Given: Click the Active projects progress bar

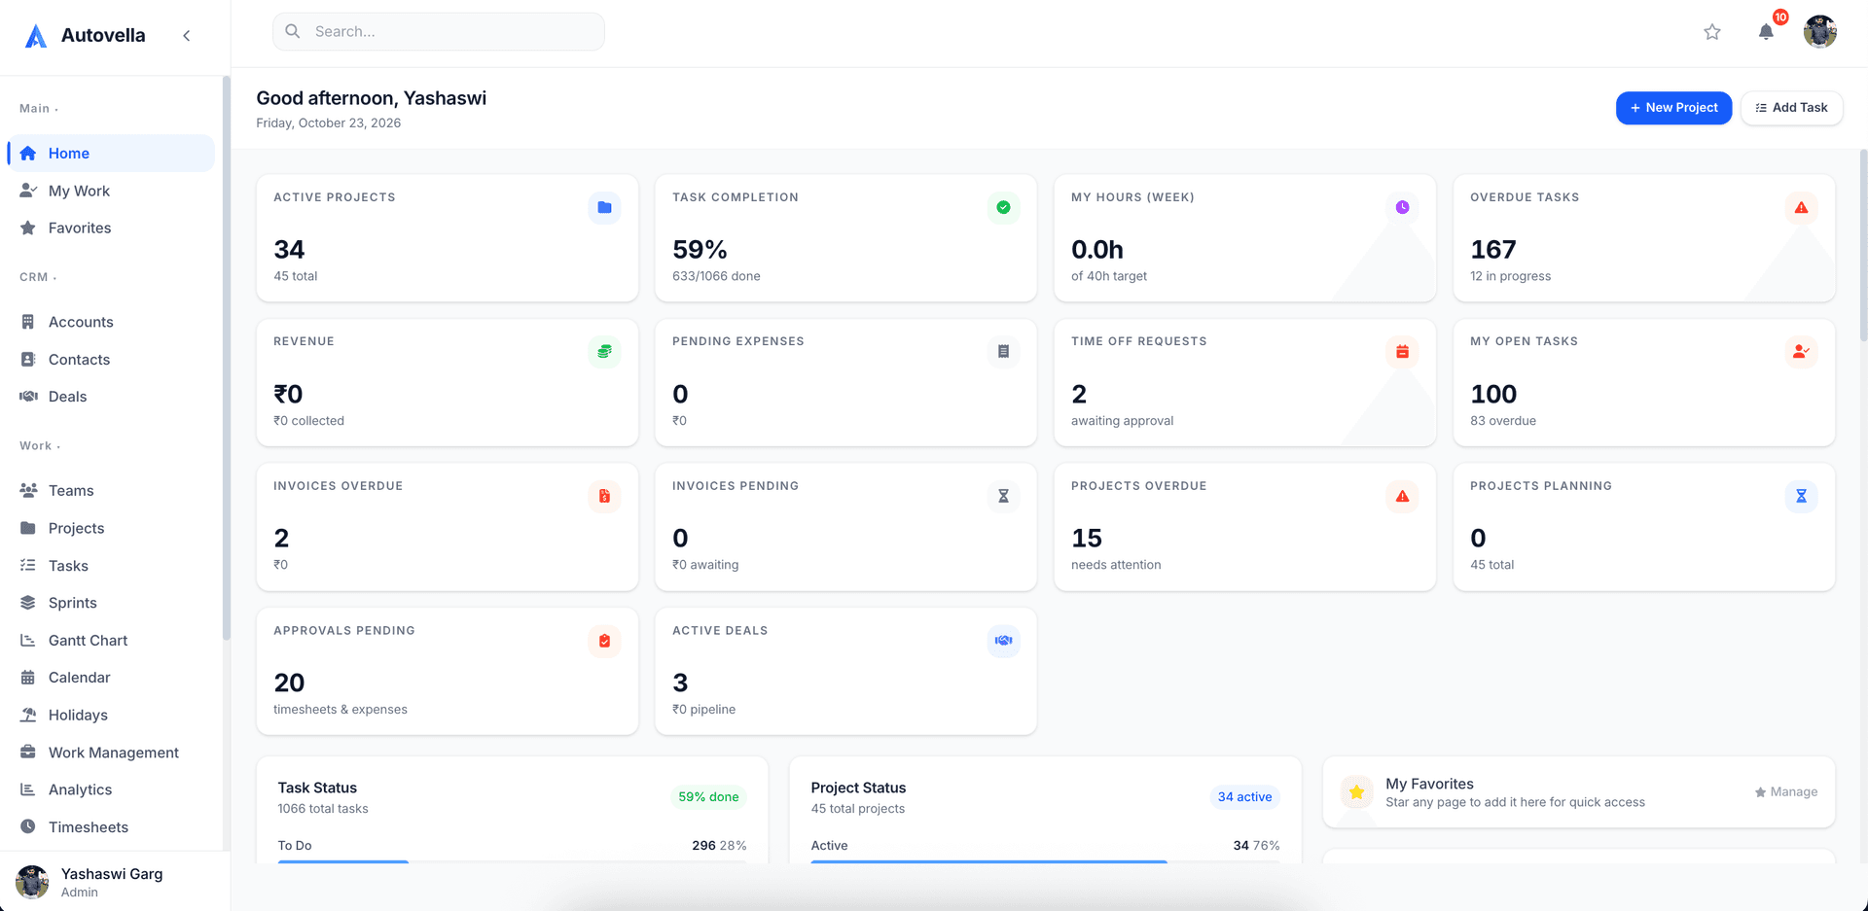Looking at the screenshot, I should tap(1045, 861).
